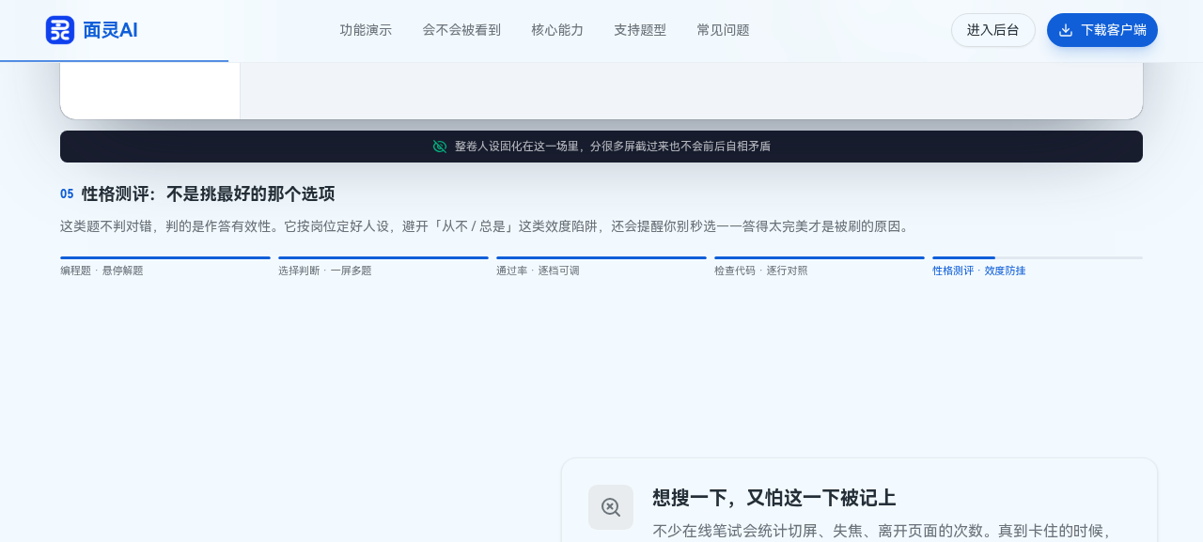Click the 05 step number label
The image size is (1203, 542).
tap(67, 194)
